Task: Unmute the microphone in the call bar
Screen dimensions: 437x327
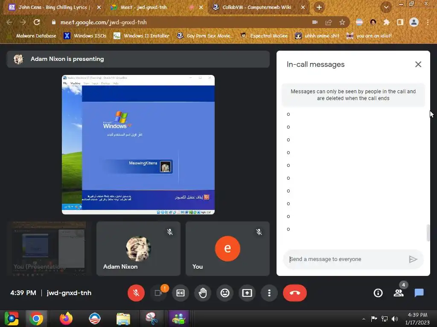Action: click(136, 293)
